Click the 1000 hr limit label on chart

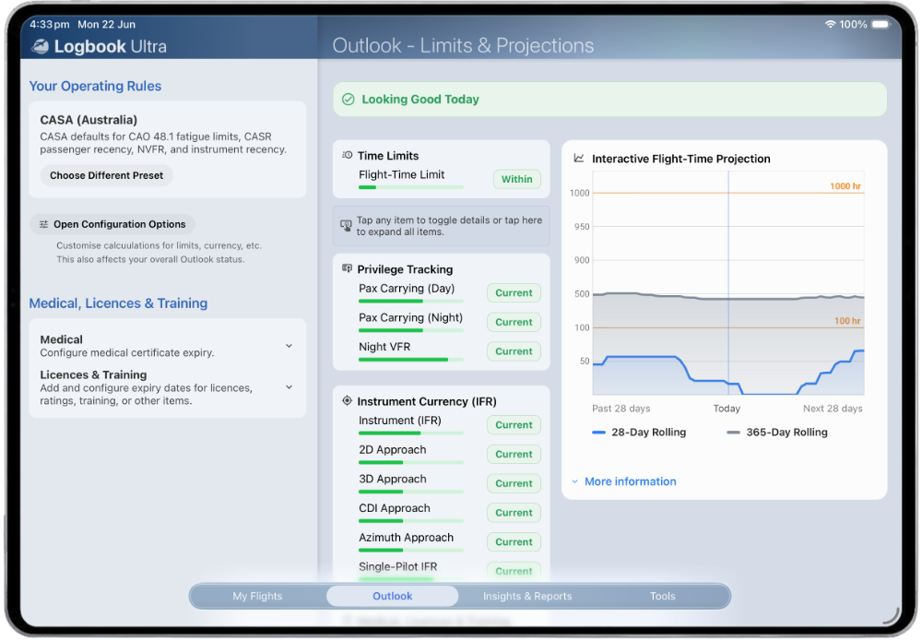846,186
